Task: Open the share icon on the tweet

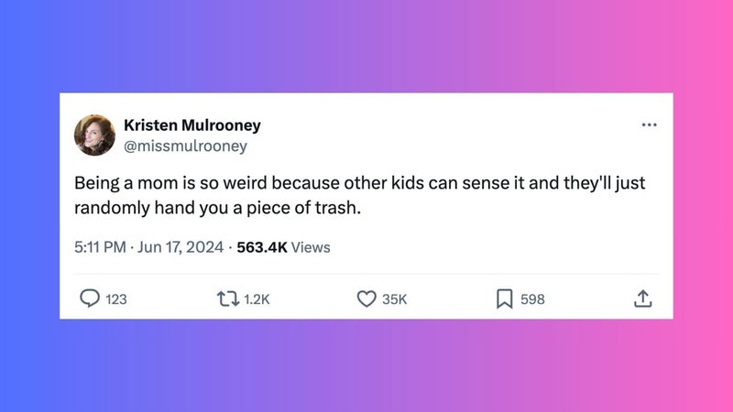Action: click(642, 299)
